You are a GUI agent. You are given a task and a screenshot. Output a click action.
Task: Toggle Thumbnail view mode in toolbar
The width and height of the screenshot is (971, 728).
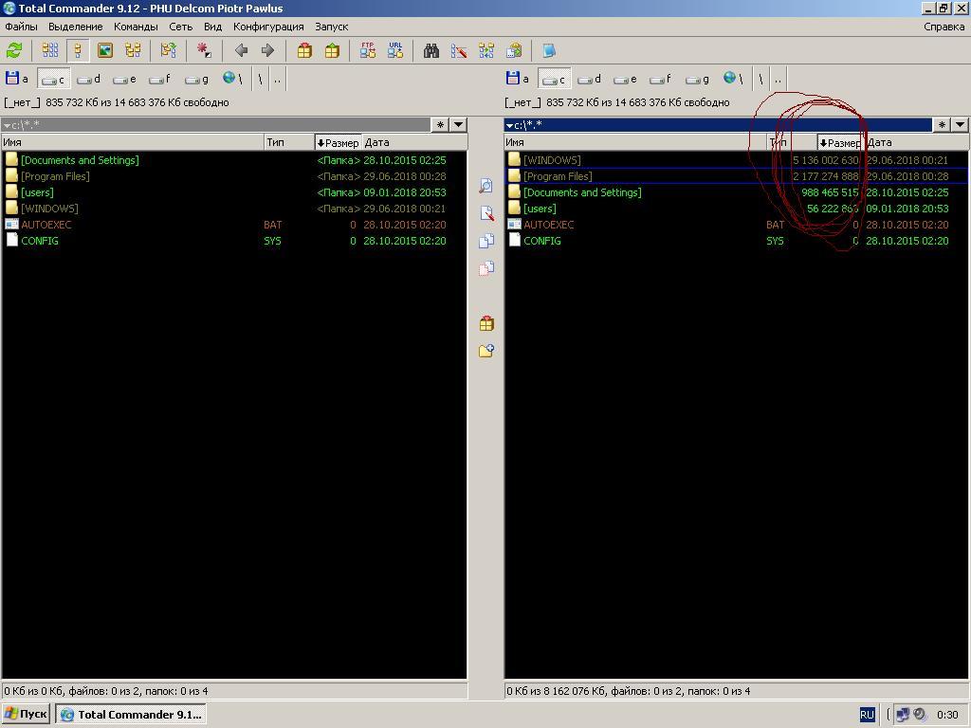105,51
